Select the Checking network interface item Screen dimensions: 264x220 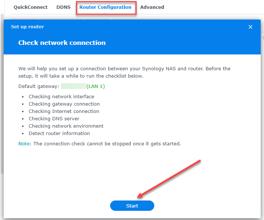61,97
